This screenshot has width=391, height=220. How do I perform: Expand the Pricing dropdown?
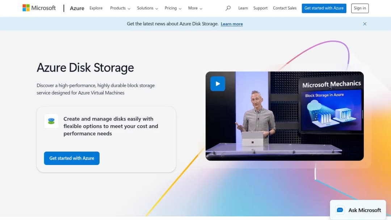click(x=173, y=8)
